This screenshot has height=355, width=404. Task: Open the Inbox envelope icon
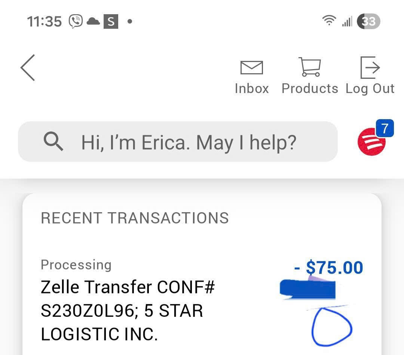tap(251, 68)
